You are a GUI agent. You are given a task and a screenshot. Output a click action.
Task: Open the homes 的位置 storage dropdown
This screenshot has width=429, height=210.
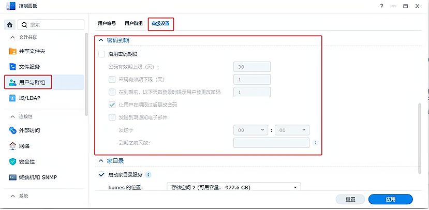point(234,187)
